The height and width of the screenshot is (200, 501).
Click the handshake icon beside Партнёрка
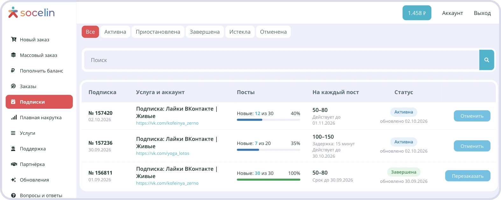tap(14, 164)
